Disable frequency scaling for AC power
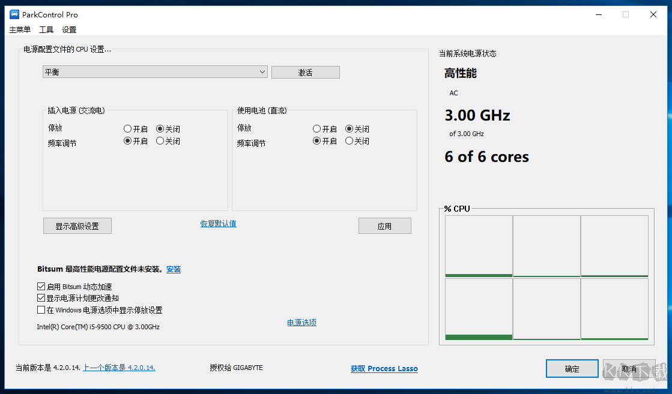Screen dimensions: 672x394 coord(160,141)
